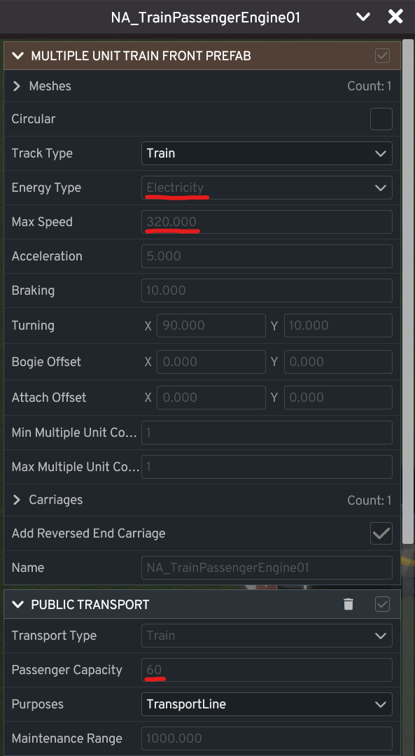
Task: Click the Max Speed value field
Action: (x=267, y=222)
